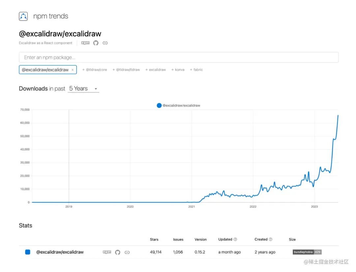356x272 pixels.
Task: Open homepage link icon under package title
Action: 105,43
